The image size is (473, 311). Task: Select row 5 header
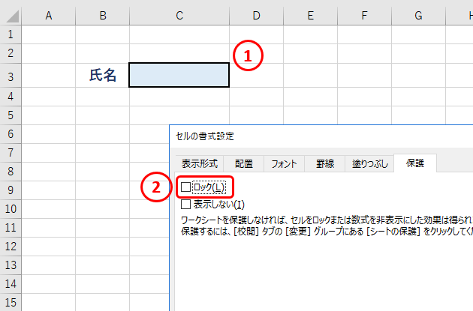pyautogui.click(x=11, y=115)
